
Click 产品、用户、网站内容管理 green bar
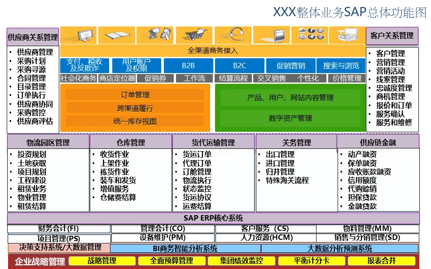(290, 98)
